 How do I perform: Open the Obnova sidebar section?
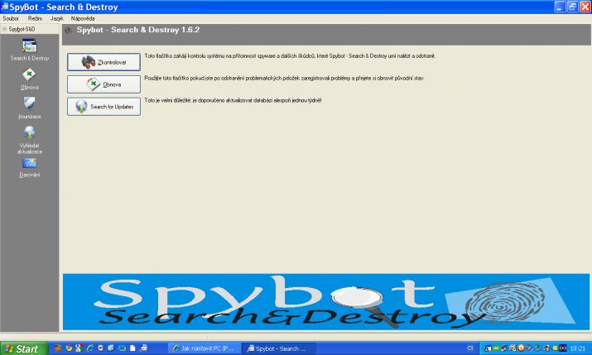click(x=29, y=79)
